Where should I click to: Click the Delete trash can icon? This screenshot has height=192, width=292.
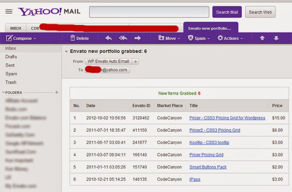[x=73, y=38]
